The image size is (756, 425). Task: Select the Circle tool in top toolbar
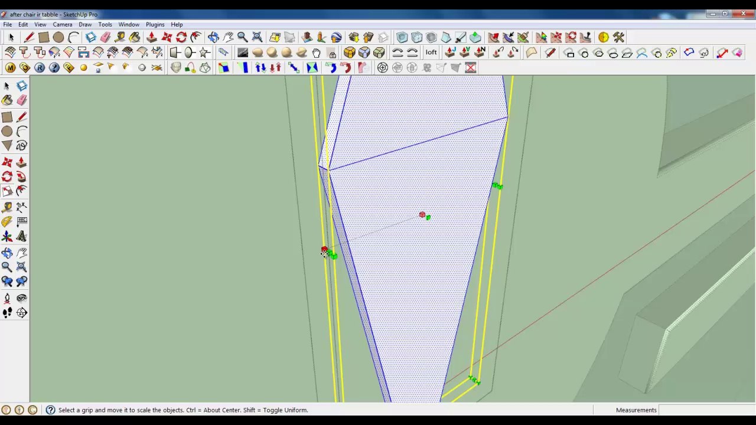[x=58, y=38]
